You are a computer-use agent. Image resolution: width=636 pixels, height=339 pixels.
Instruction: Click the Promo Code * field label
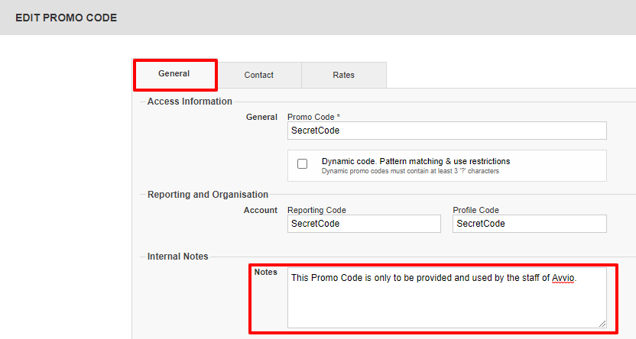pyautogui.click(x=313, y=117)
